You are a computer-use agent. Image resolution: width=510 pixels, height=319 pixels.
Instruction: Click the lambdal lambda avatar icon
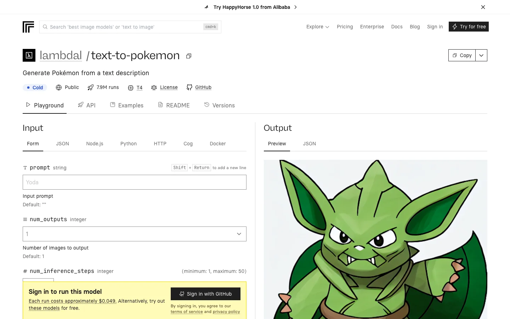29,55
